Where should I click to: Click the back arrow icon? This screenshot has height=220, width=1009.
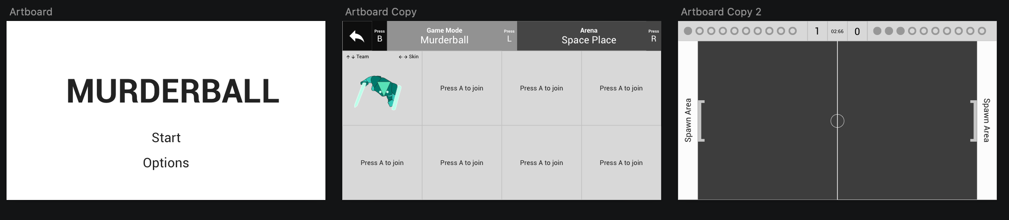pyautogui.click(x=357, y=36)
